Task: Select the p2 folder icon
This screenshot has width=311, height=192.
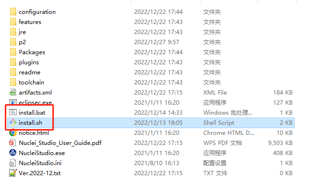Action: click(x=13, y=42)
